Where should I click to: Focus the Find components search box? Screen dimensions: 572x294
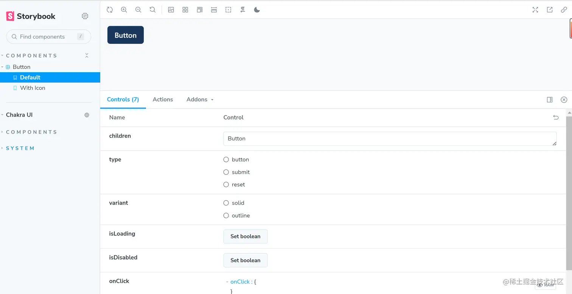click(49, 37)
